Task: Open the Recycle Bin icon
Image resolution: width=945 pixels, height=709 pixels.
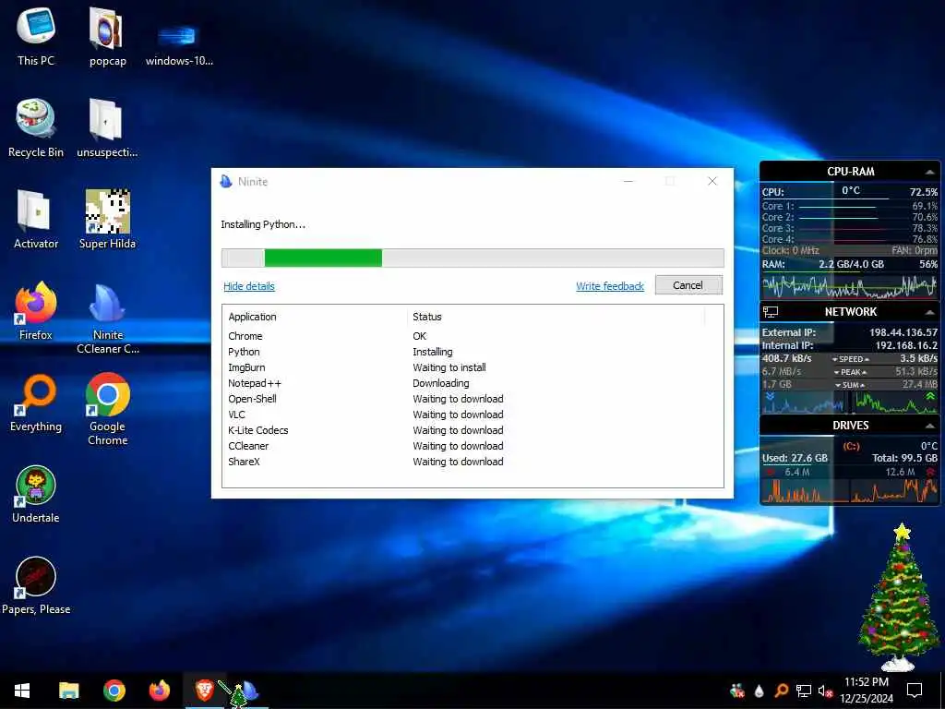Action: pos(36,128)
